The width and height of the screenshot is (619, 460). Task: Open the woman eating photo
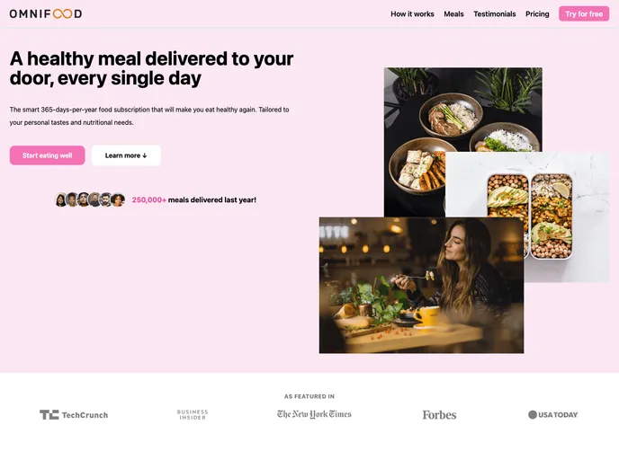[421, 285]
